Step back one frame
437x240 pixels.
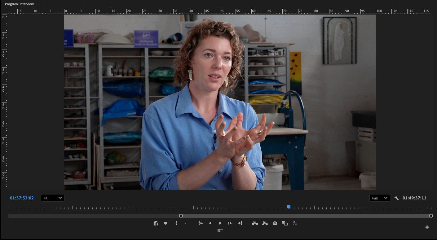pos(210,223)
